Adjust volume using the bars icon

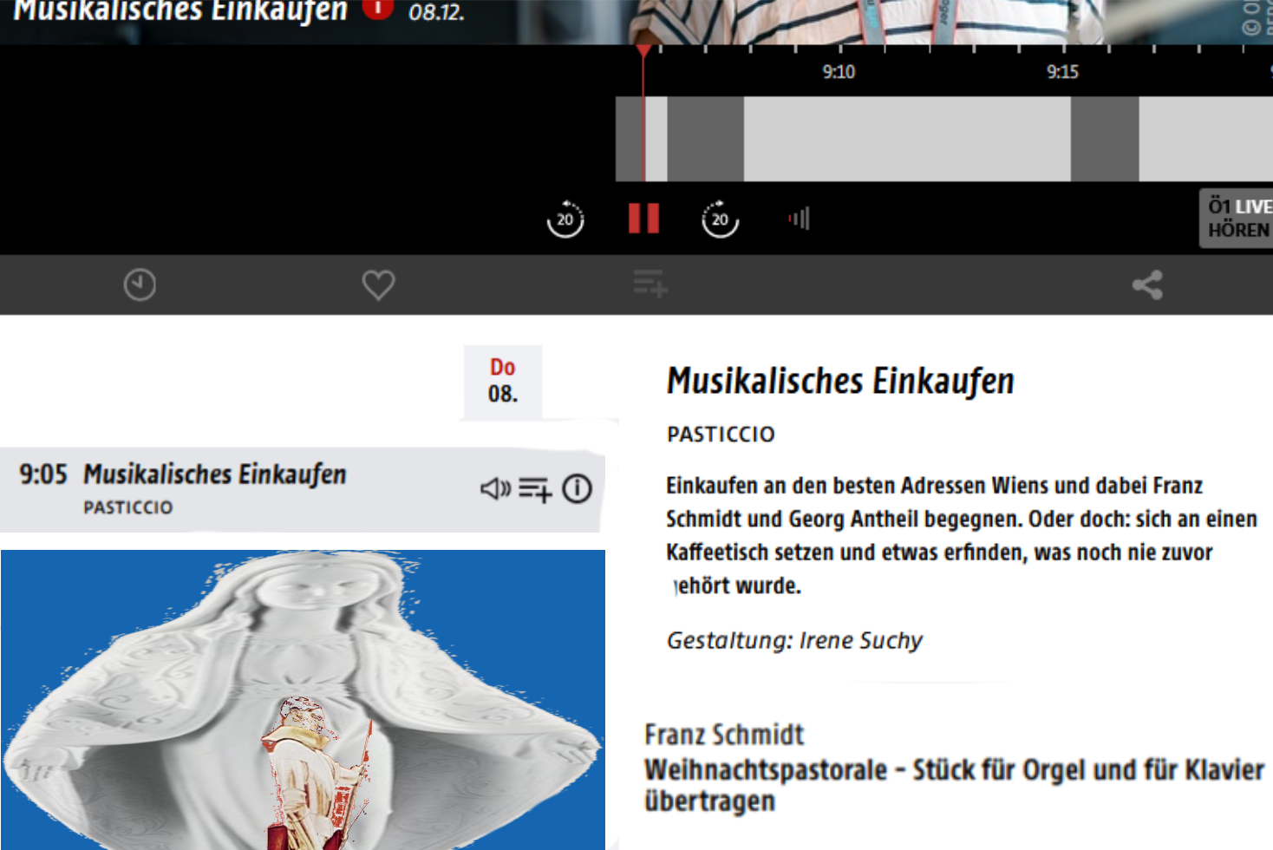800,219
